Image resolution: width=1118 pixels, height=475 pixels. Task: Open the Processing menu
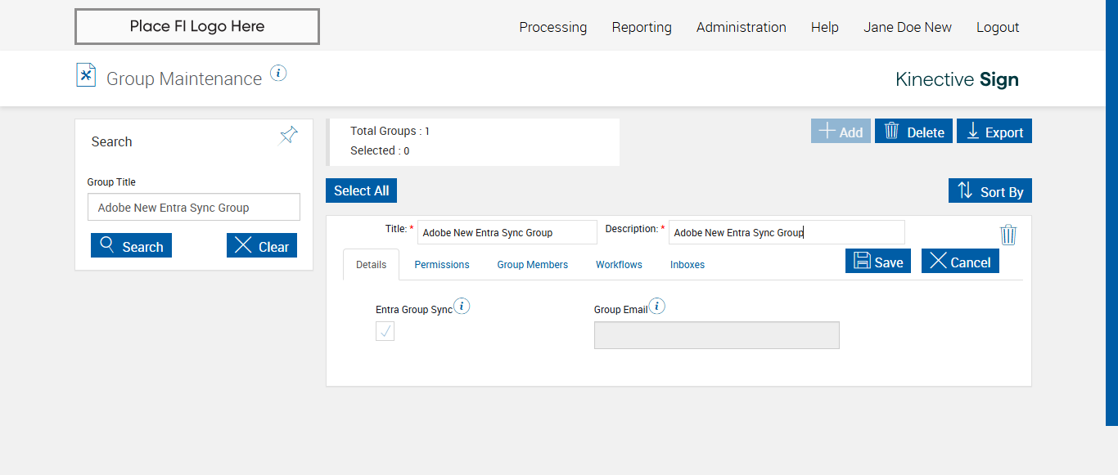552,27
